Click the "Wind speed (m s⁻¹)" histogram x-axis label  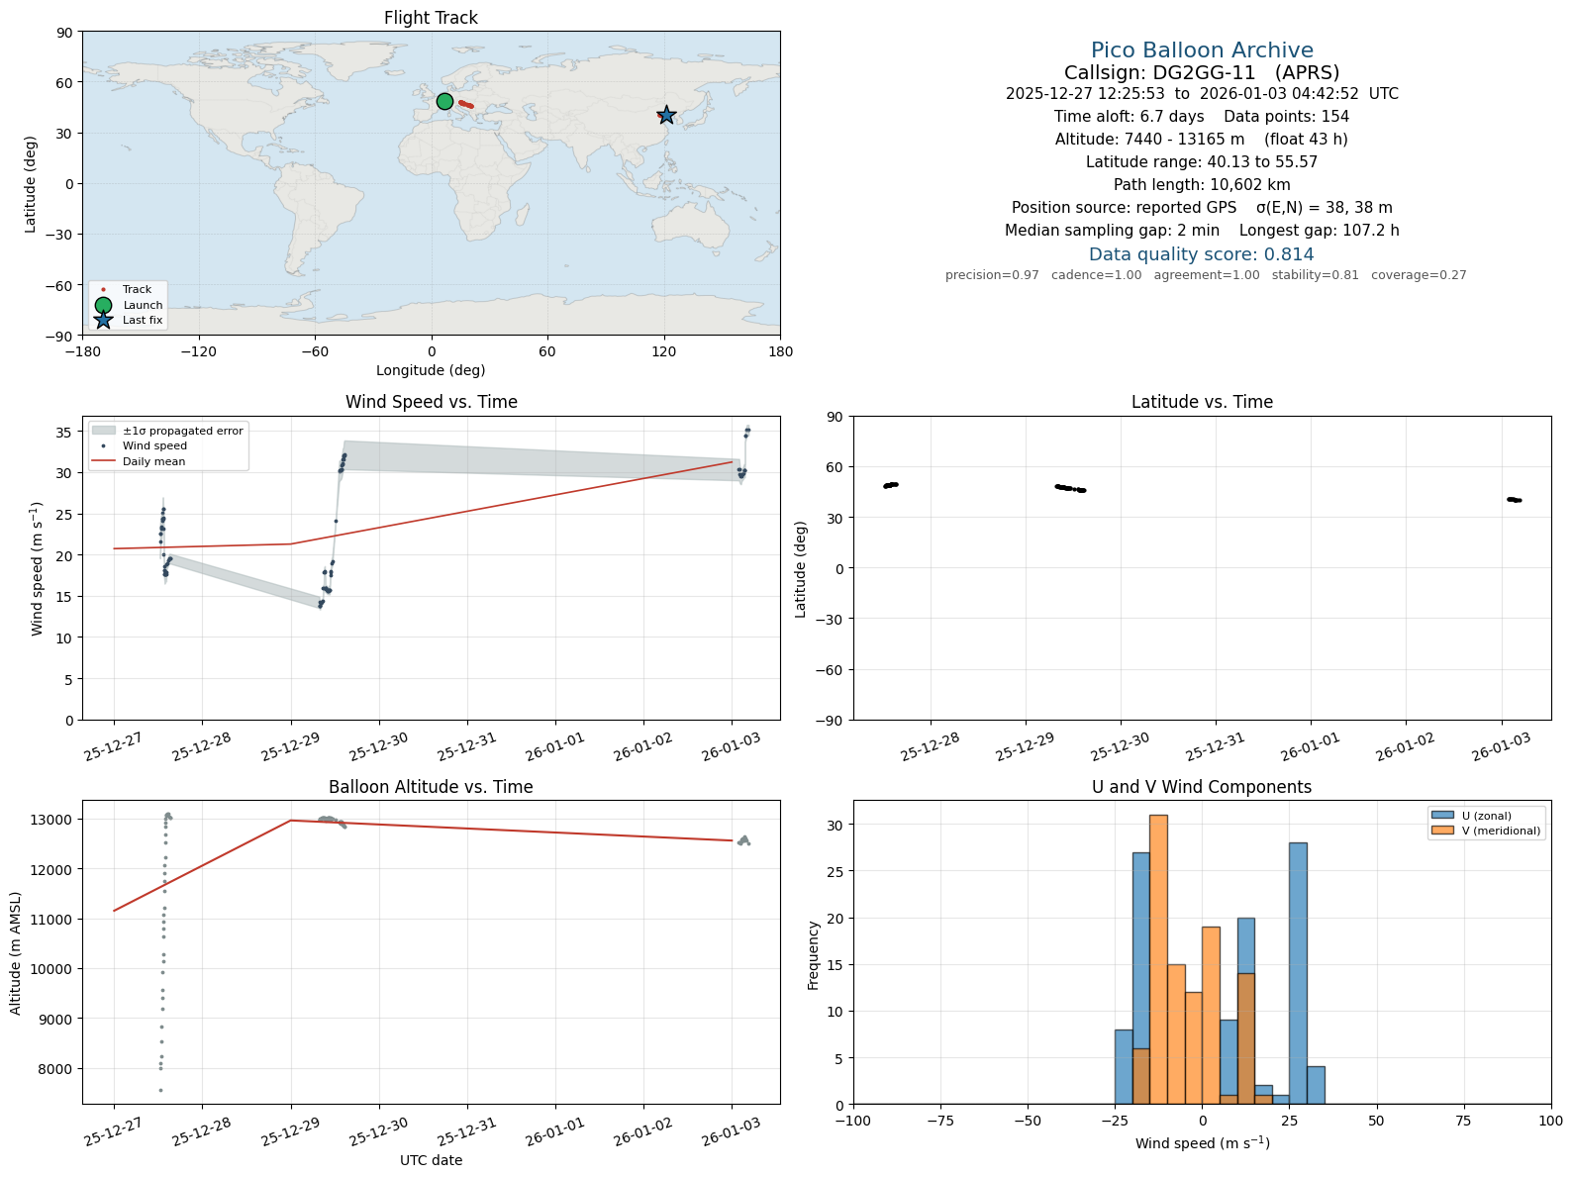tap(1202, 1143)
